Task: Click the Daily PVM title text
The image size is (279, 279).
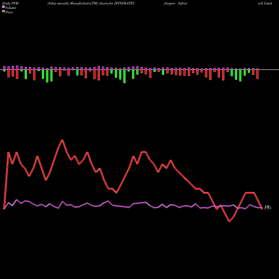Action: (x=11, y=3)
